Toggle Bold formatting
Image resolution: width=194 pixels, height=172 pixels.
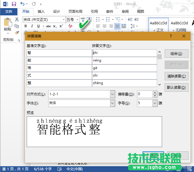click(x=26, y=26)
